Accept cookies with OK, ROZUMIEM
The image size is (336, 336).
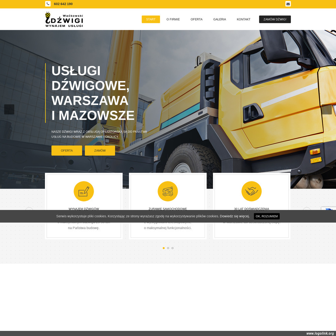click(x=267, y=216)
